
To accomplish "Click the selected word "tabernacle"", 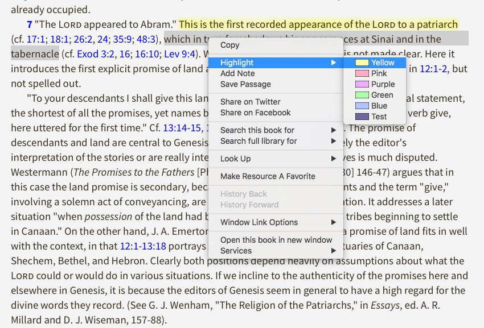I will point(35,54).
